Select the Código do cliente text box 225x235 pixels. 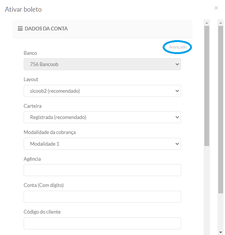(x=102, y=223)
